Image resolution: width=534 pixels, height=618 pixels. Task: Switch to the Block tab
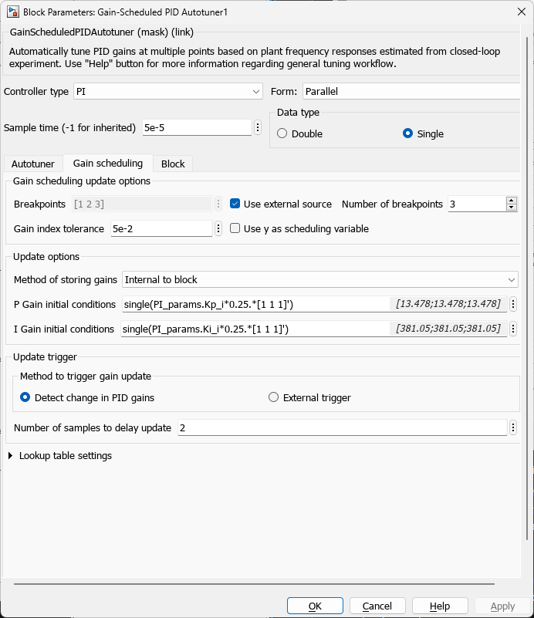[173, 164]
